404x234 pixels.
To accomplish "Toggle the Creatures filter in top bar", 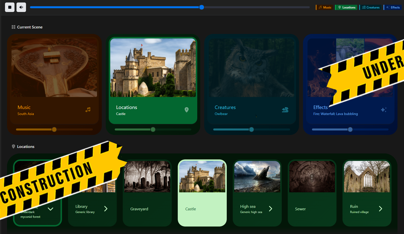I will point(371,7).
